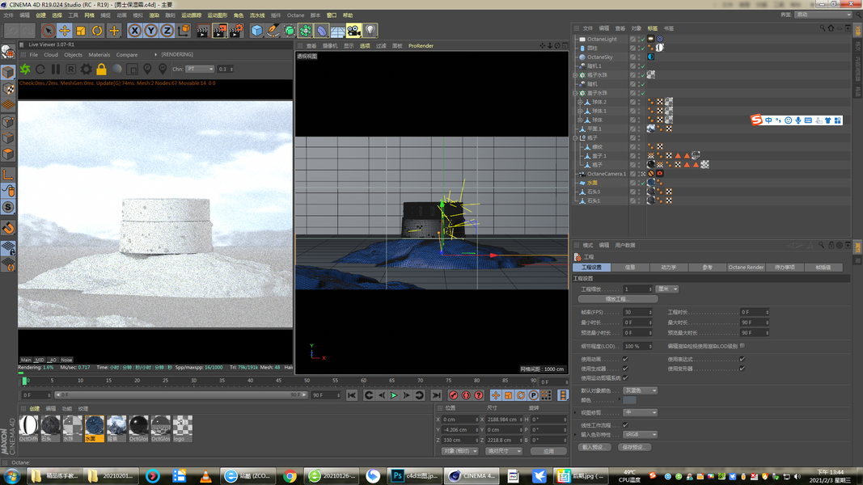Click the floor grid icon in the toolbar
Viewport: 863px width, 485px height.
(x=338, y=31)
